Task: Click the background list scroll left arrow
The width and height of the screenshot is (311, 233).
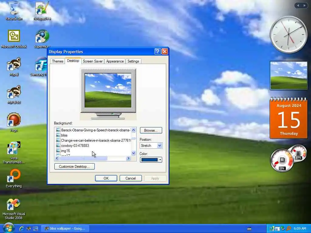Action: click(57, 158)
